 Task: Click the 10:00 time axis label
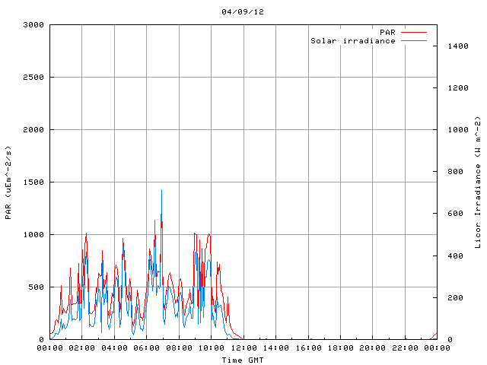[212, 348]
